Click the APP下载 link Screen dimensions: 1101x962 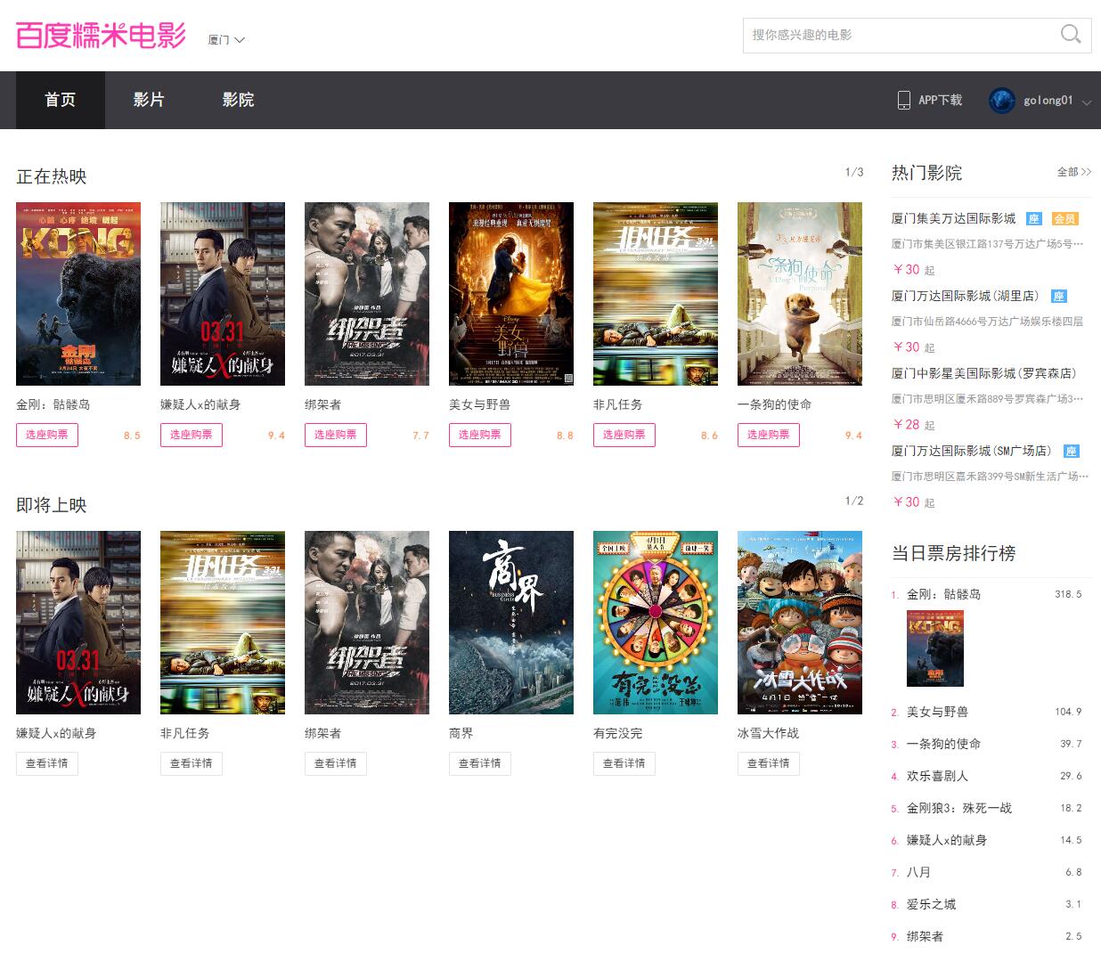pos(940,101)
